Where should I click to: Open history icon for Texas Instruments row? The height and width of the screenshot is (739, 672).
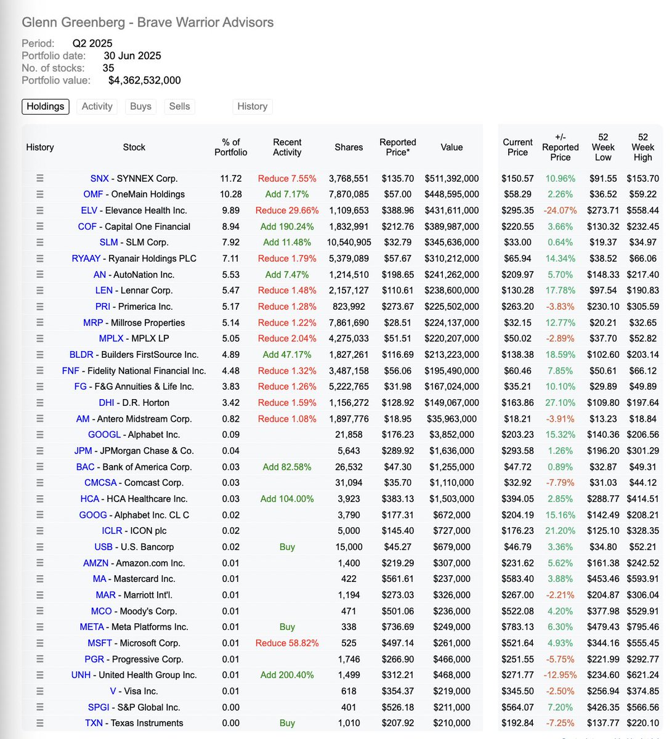pyautogui.click(x=40, y=723)
